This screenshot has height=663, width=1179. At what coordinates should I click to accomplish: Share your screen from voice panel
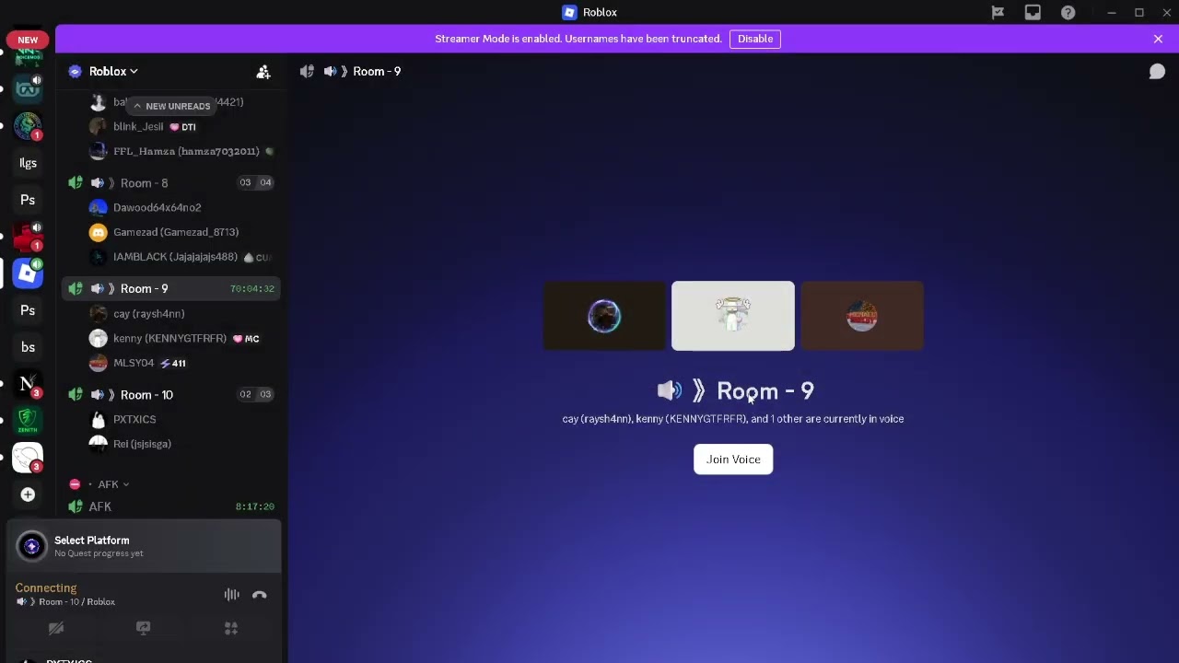(143, 628)
